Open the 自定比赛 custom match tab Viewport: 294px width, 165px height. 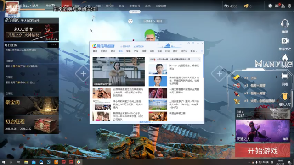point(161,6)
